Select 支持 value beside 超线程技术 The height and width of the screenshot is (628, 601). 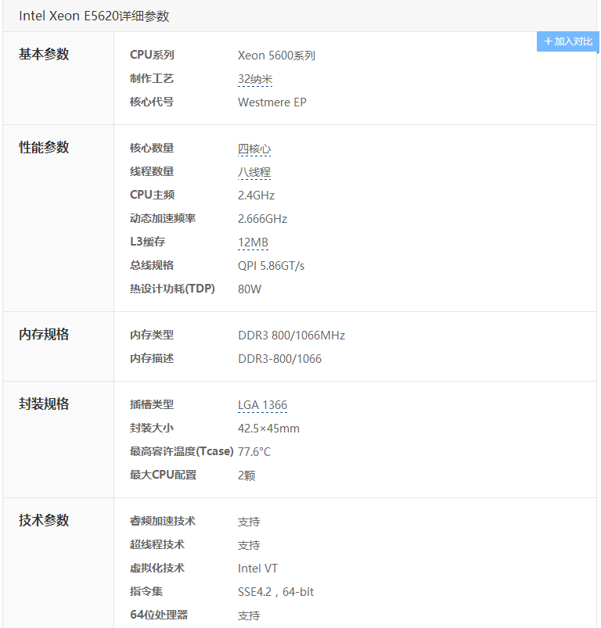(249, 545)
